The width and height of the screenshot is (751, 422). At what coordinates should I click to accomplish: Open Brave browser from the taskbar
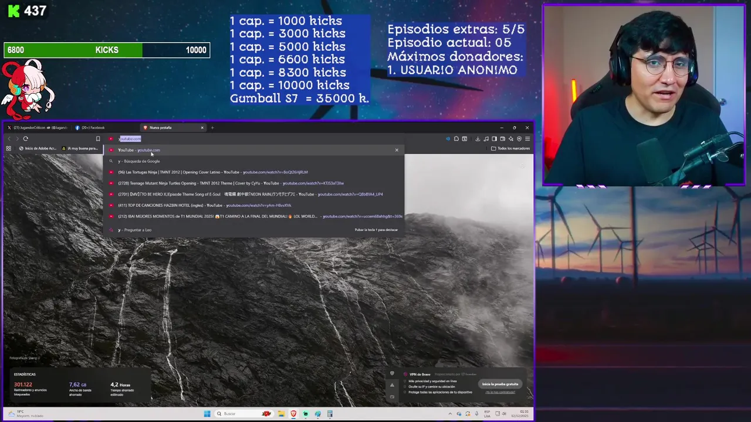pyautogui.click(x=293, y=414)
